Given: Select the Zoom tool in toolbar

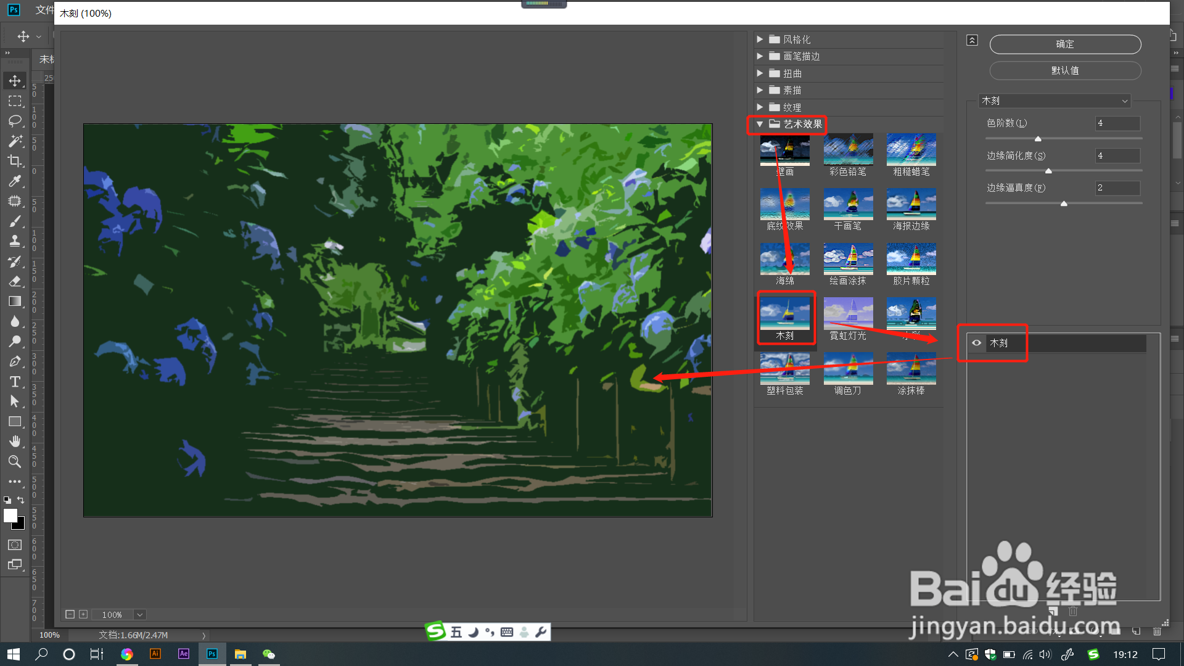Looking at the screenshot, I should pos(15,462).
